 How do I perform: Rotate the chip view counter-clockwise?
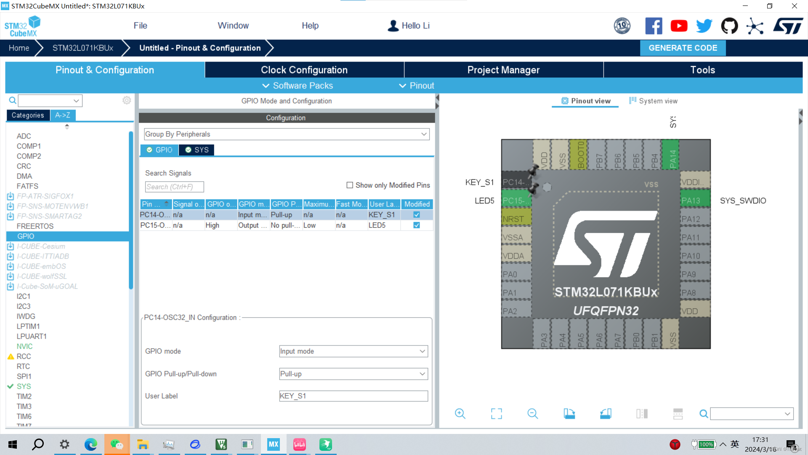[606, 414]
